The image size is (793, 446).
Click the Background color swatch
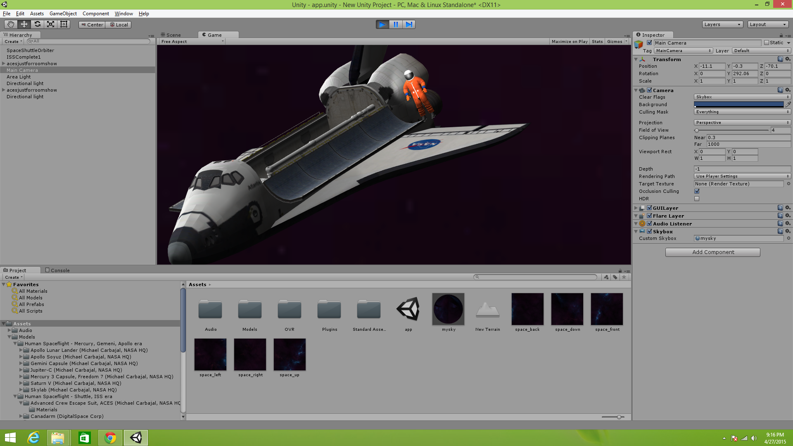tap(738, 104)
